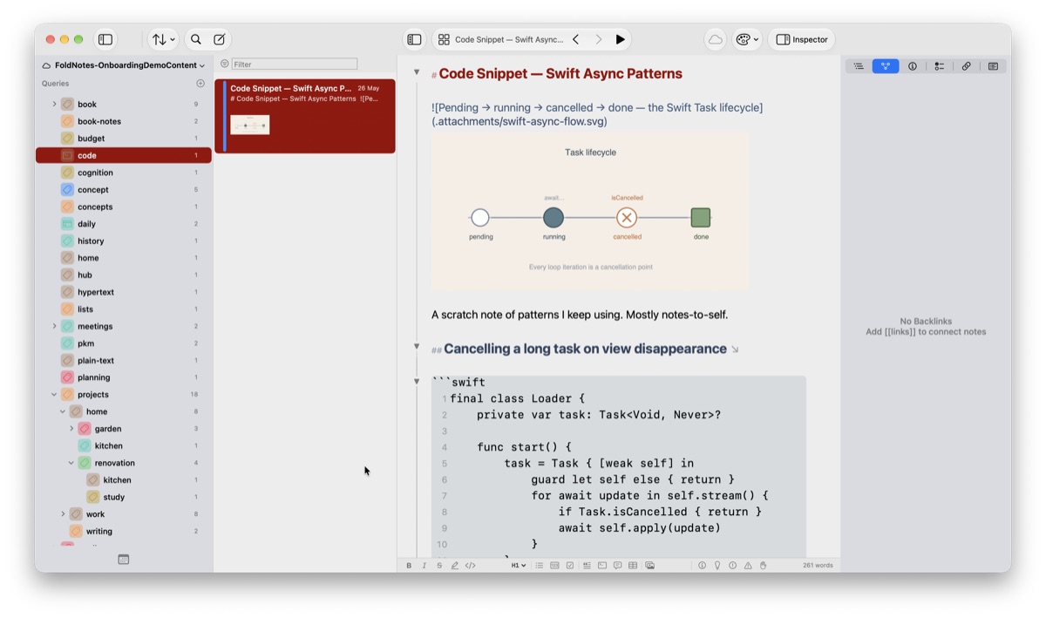Image resolution: width=1046 pixels, height=618 pixels.
Task: Select the budget tag
Action: pos(123,139)
